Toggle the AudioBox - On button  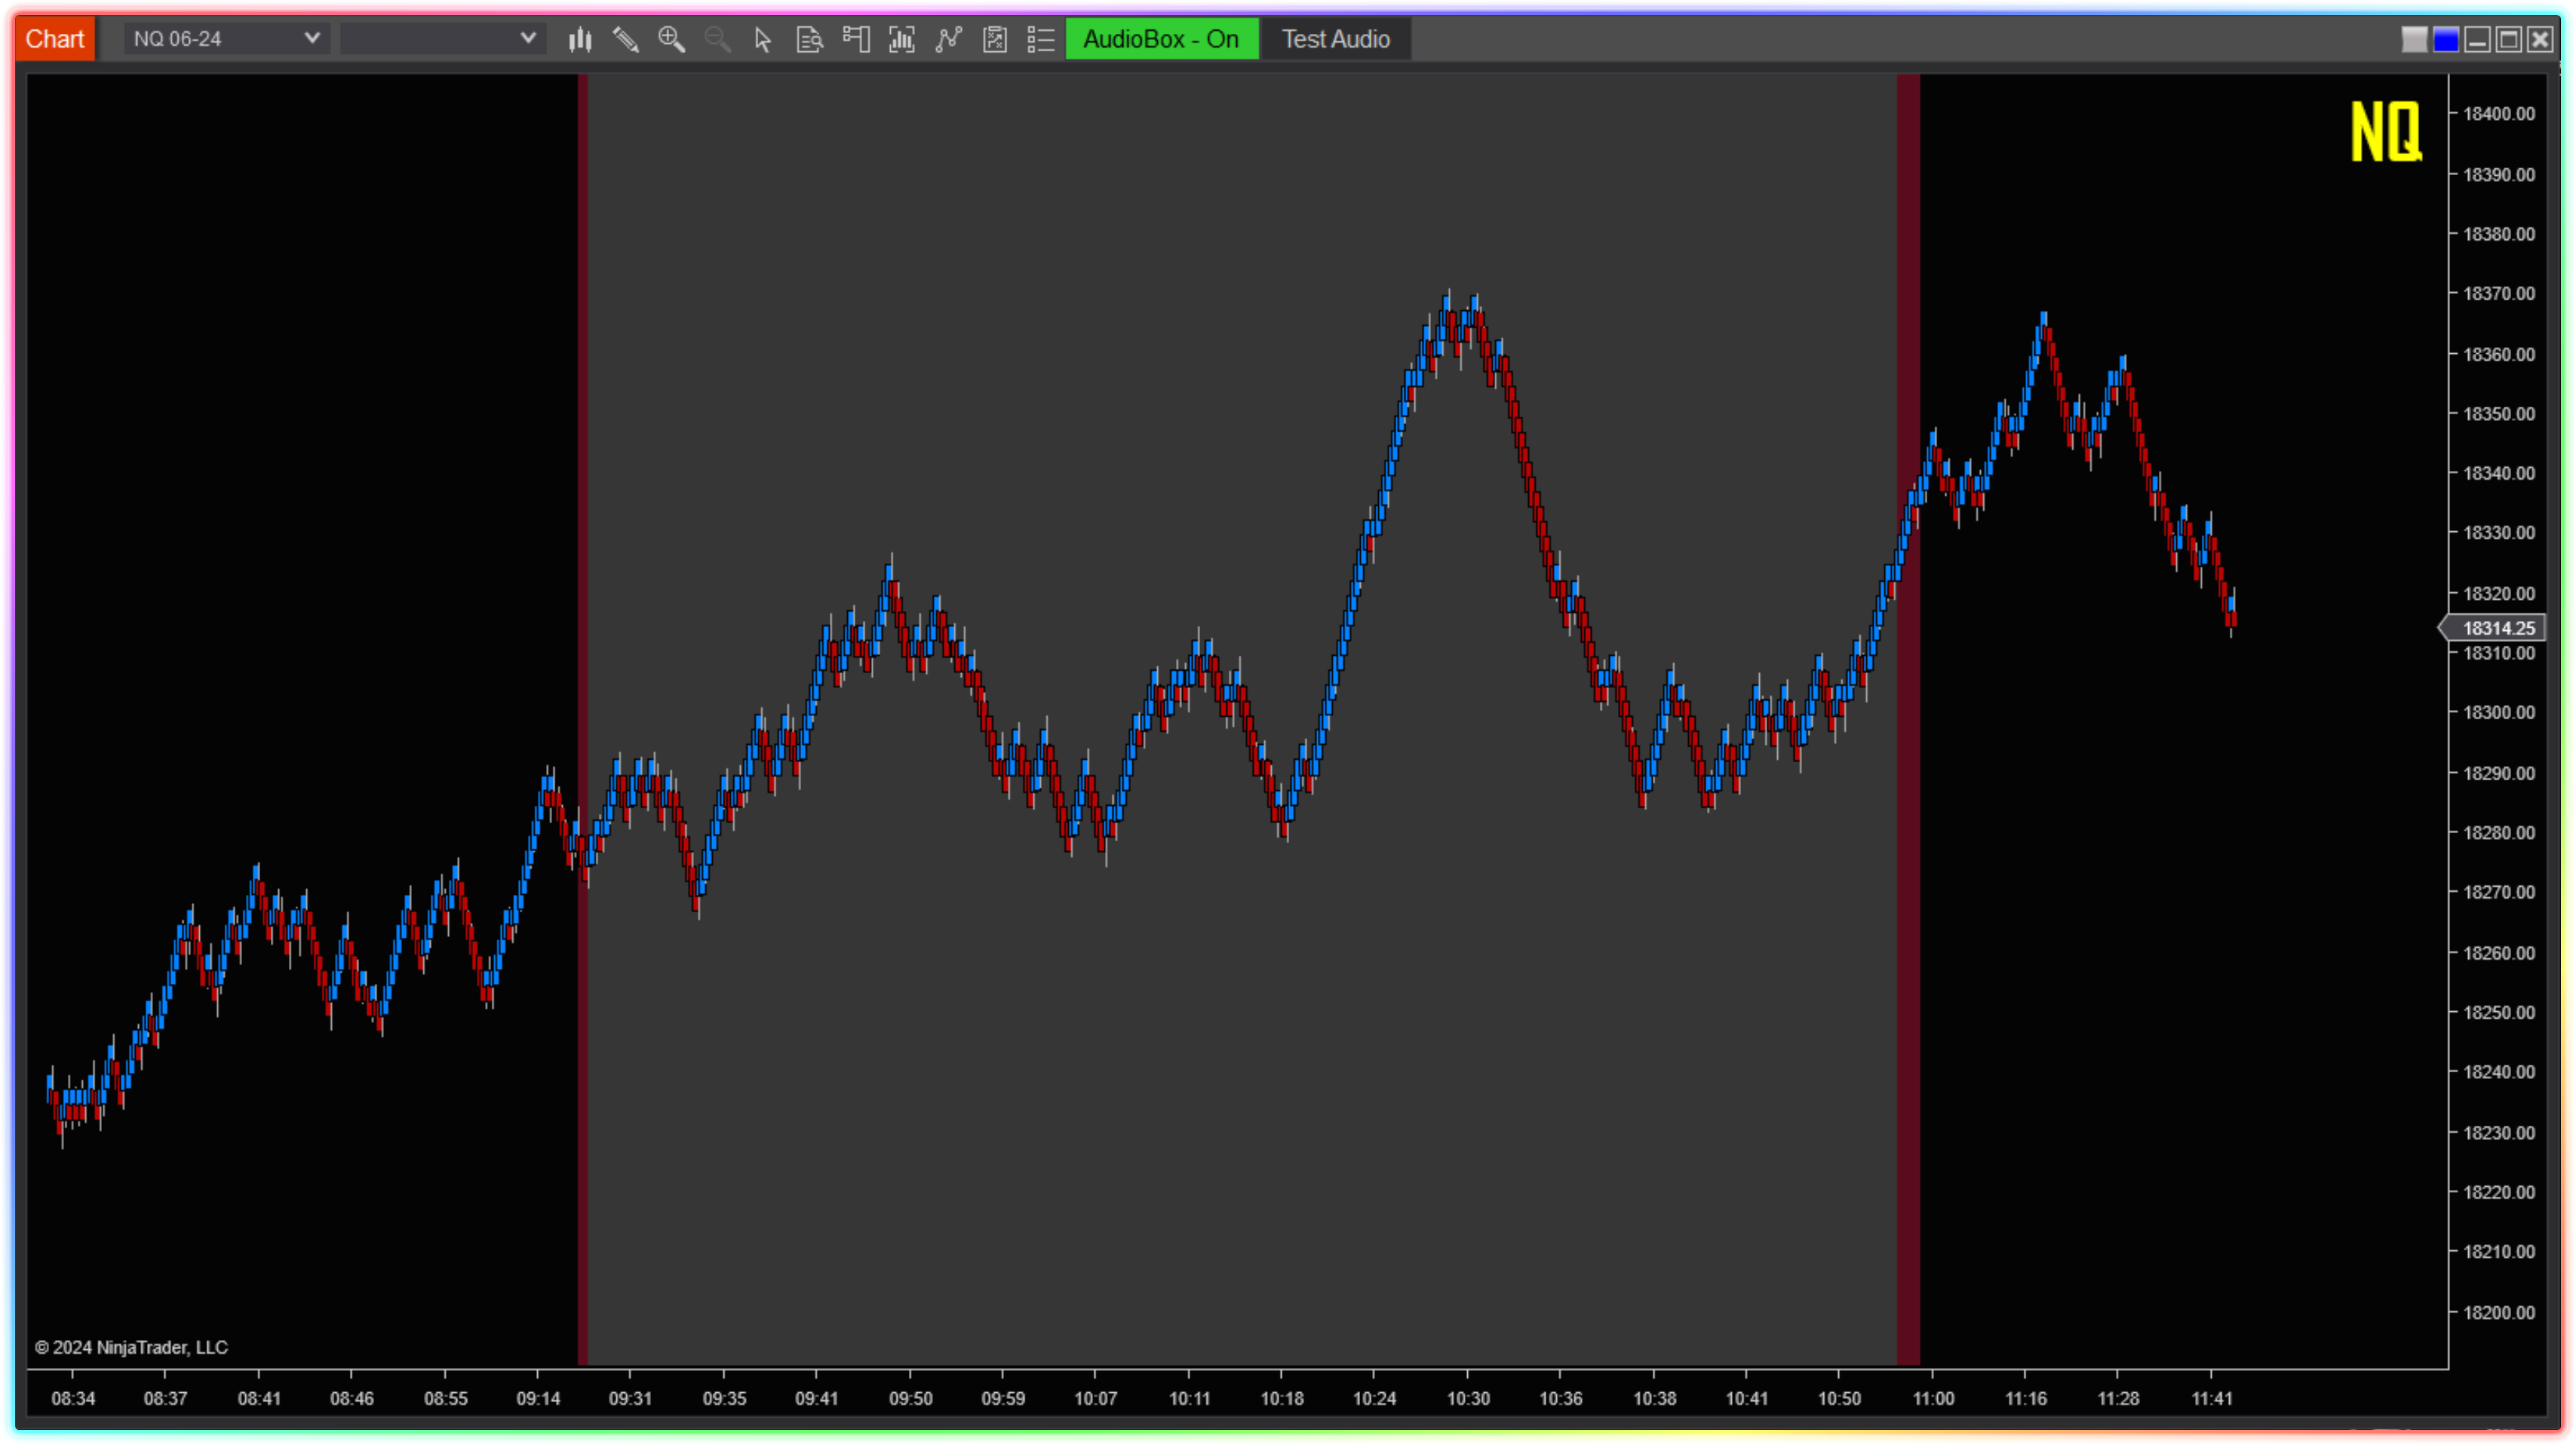tap(1161, 39)
